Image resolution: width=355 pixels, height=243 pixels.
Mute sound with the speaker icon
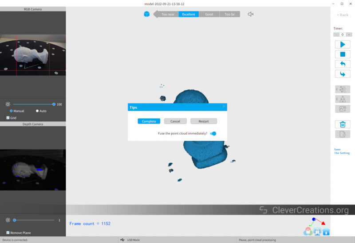point(250,14)
